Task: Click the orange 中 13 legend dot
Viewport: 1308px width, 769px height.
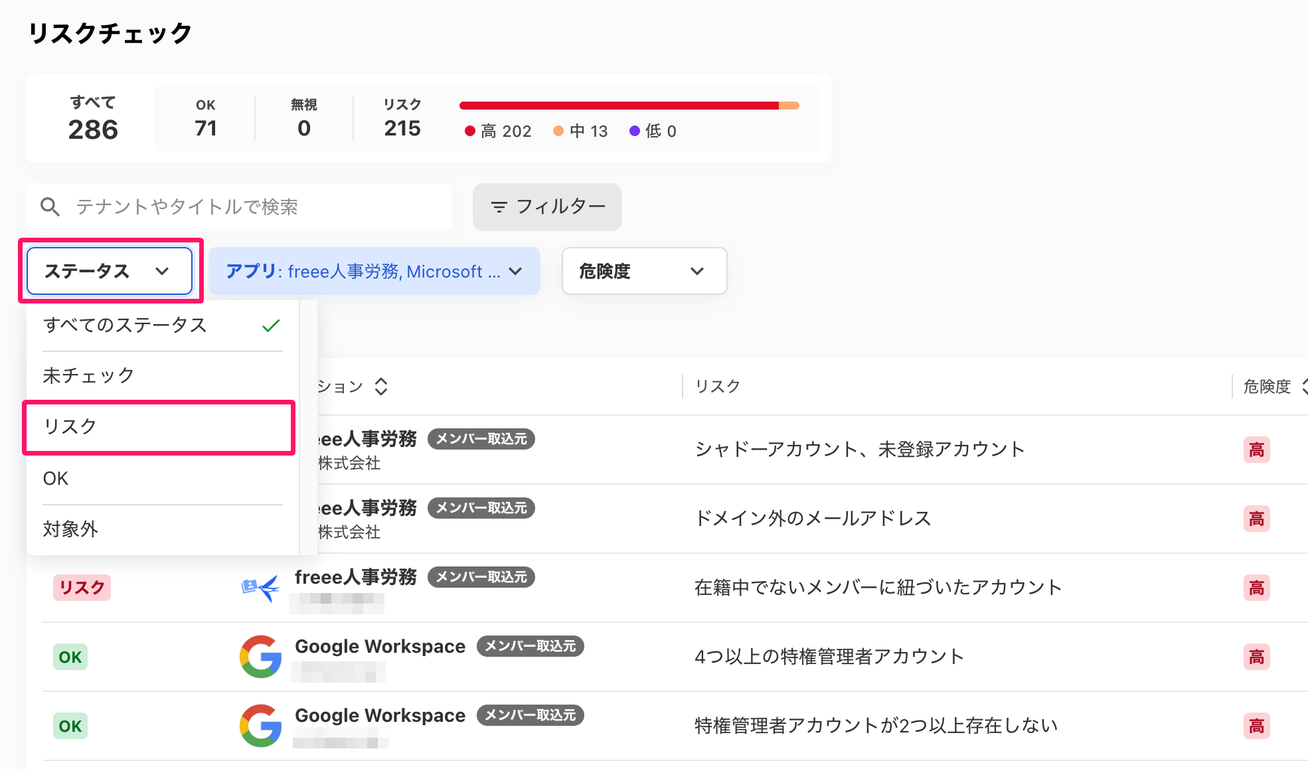Action: 558,131
